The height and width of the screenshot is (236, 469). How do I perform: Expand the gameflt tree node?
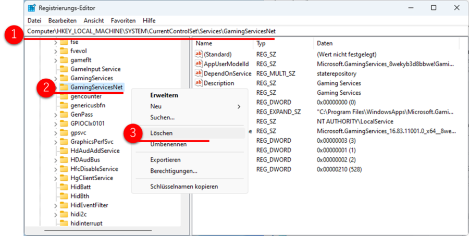(x=56, y=60)
